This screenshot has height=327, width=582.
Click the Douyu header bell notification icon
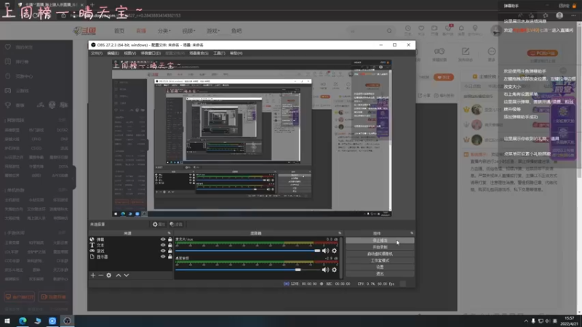point(461,30)
